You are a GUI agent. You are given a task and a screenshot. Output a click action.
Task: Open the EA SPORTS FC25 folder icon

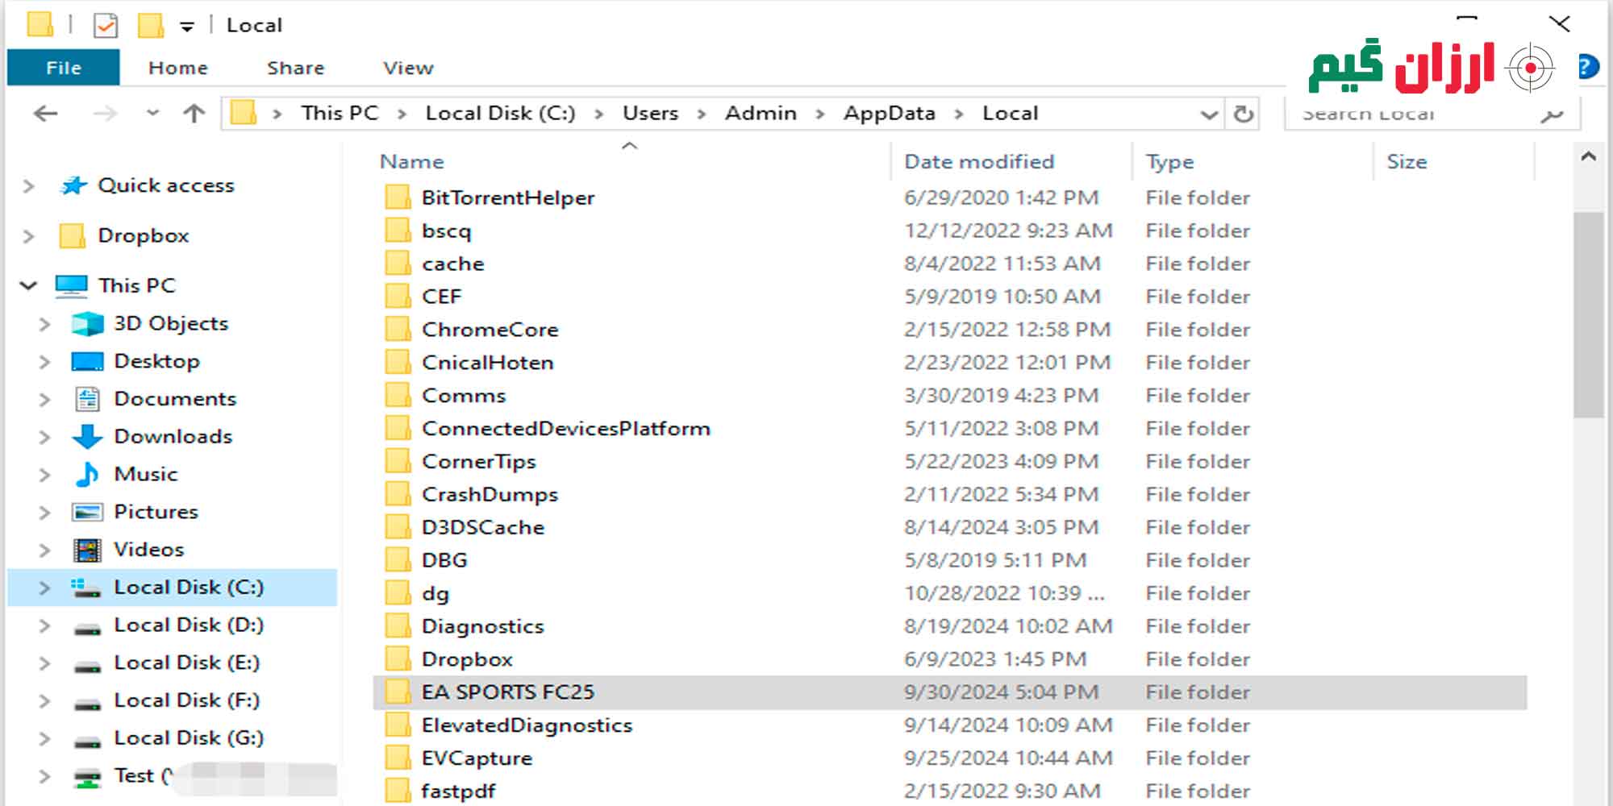[x=397, y=692]
